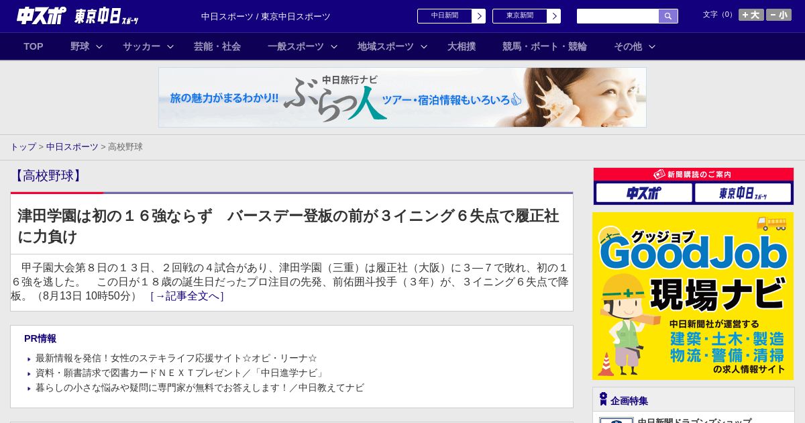This screenshot has width=805, height=423.
Task: Open the 津田学園 article headline
Action: 288,226
